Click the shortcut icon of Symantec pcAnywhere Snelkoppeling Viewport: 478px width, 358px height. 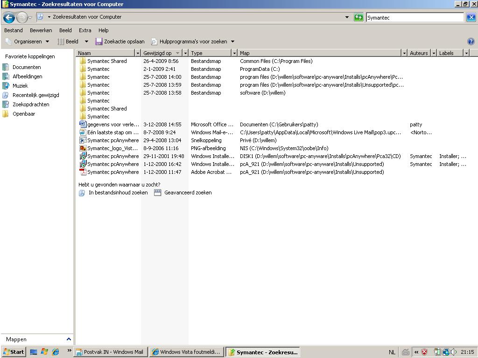tap(83, 140)
